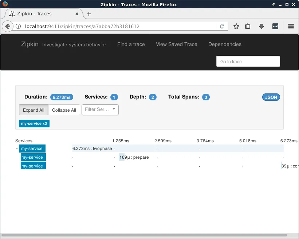Image resolution: width=299 pixels, height=239 pixels.
Task: Click the my-service x3 label
Action: click(x=34, y=124)
